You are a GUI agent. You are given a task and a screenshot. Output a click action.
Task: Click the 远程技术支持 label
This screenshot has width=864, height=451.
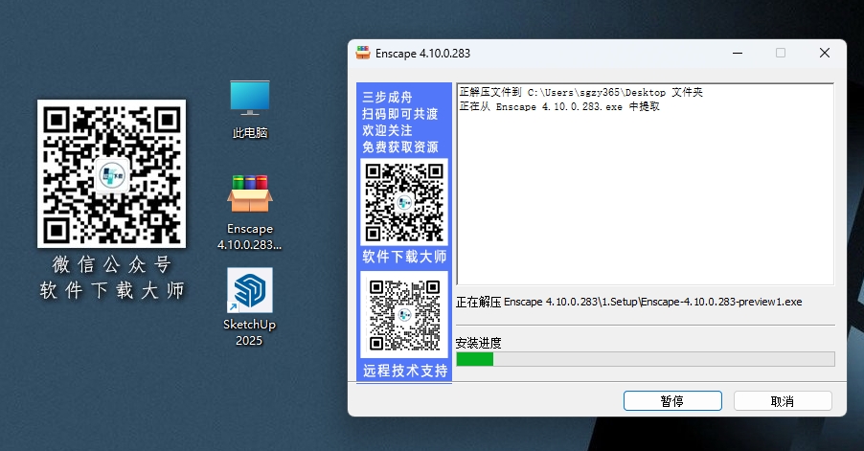(x=405, y=371)
